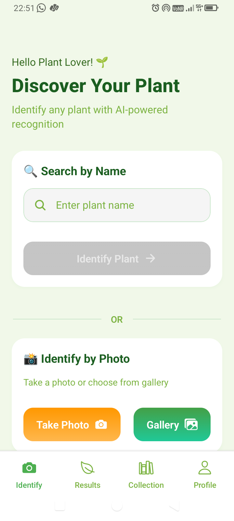
Task: Tap the orange Take Photo button
Action: point(72,425)
